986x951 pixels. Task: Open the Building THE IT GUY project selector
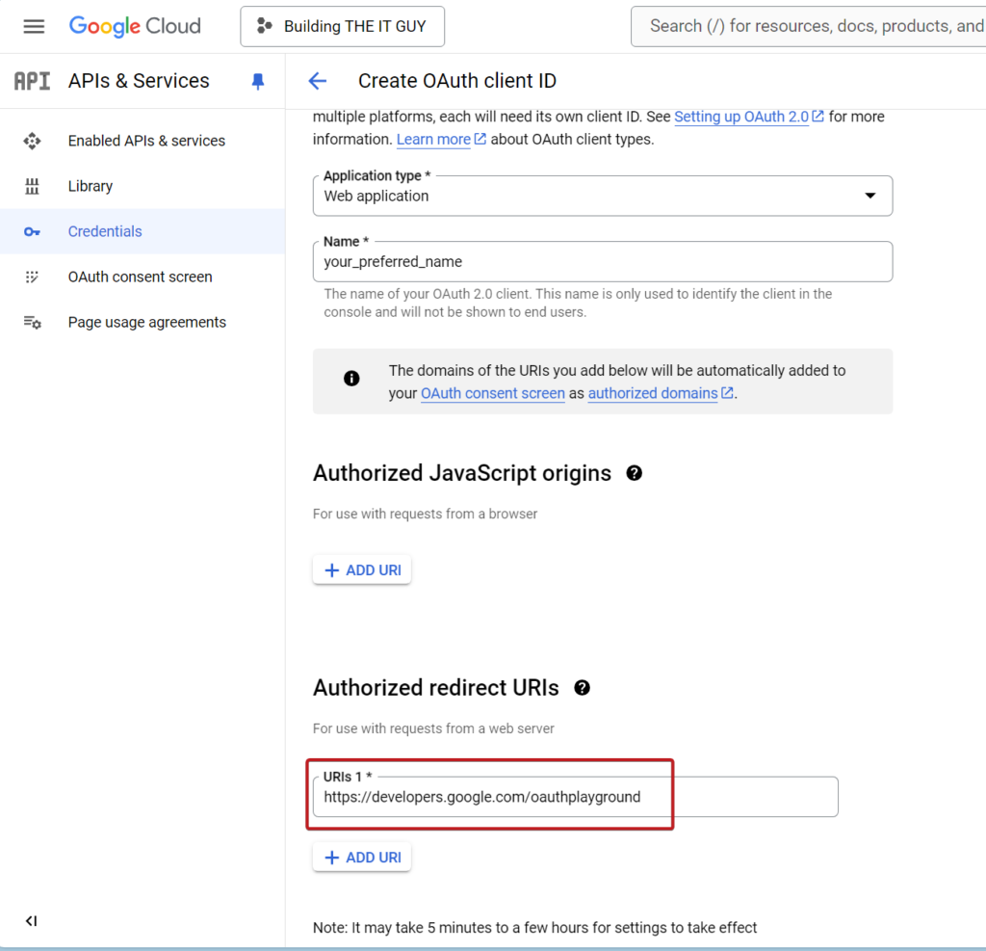(x=342, y=26)
